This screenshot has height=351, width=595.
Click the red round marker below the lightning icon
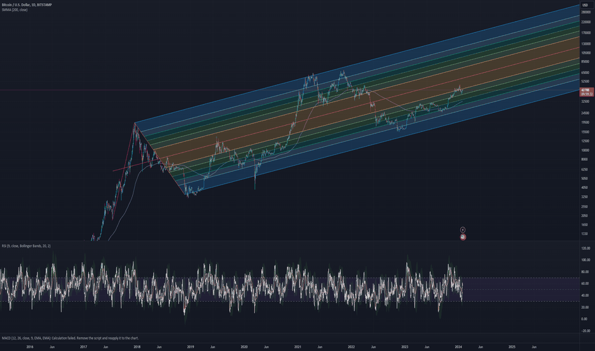(x=463, y=237)
